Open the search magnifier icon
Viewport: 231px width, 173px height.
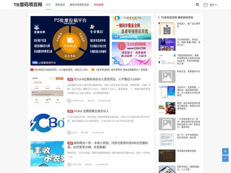pos(197,5)
